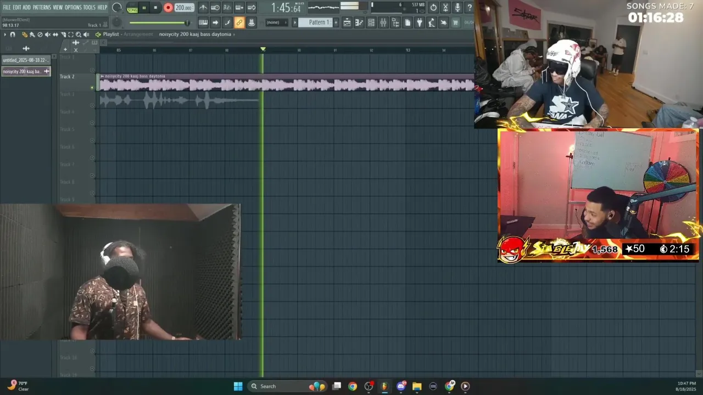This screenshot has height=395, width=703.
Task: Click the green playhead marker on the timeline
Action: click(263, 49)
